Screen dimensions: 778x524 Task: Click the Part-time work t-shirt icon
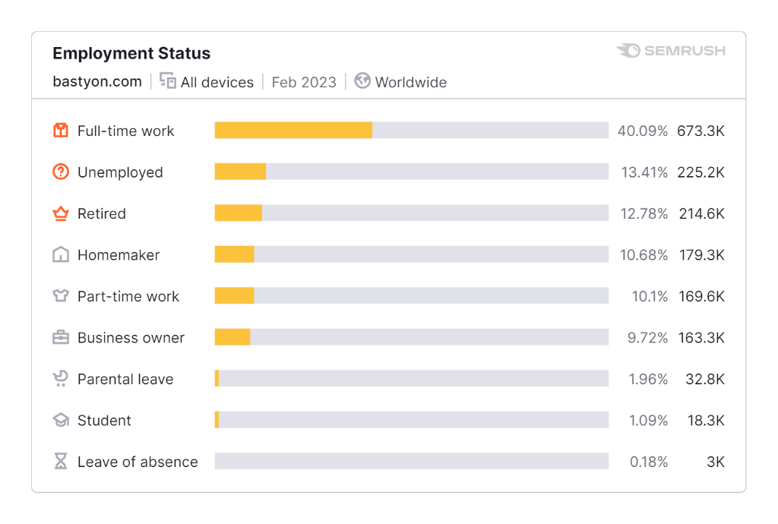click(61, 296)
